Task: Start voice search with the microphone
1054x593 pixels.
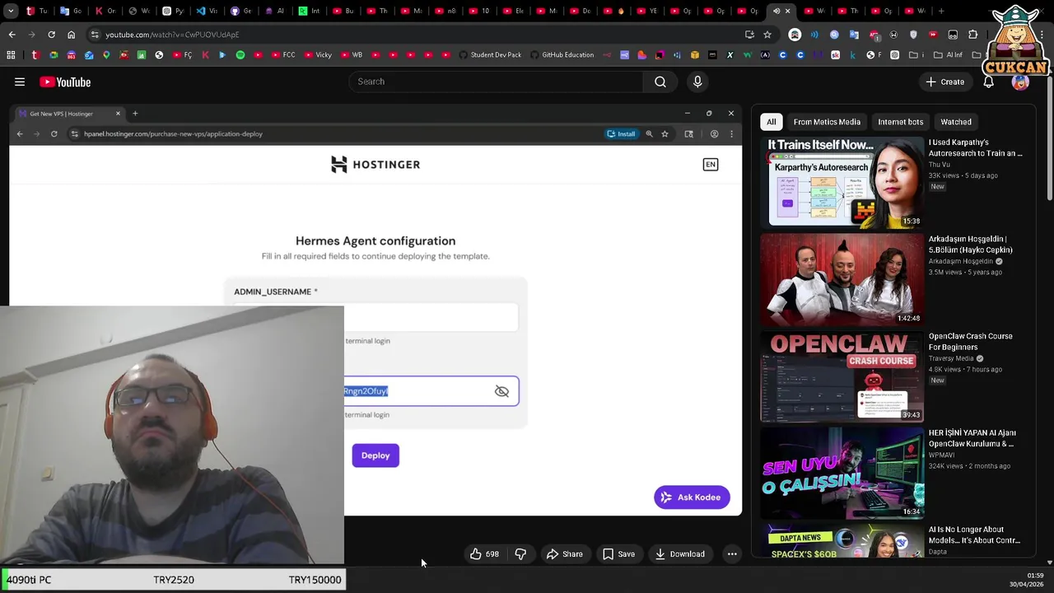Action: pos(697,82)
